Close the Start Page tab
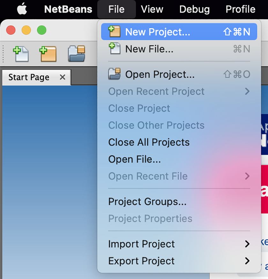The width and height of the screenshot is (268, 279). [63, 77]
